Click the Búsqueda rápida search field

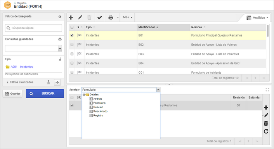coord(33,28)
